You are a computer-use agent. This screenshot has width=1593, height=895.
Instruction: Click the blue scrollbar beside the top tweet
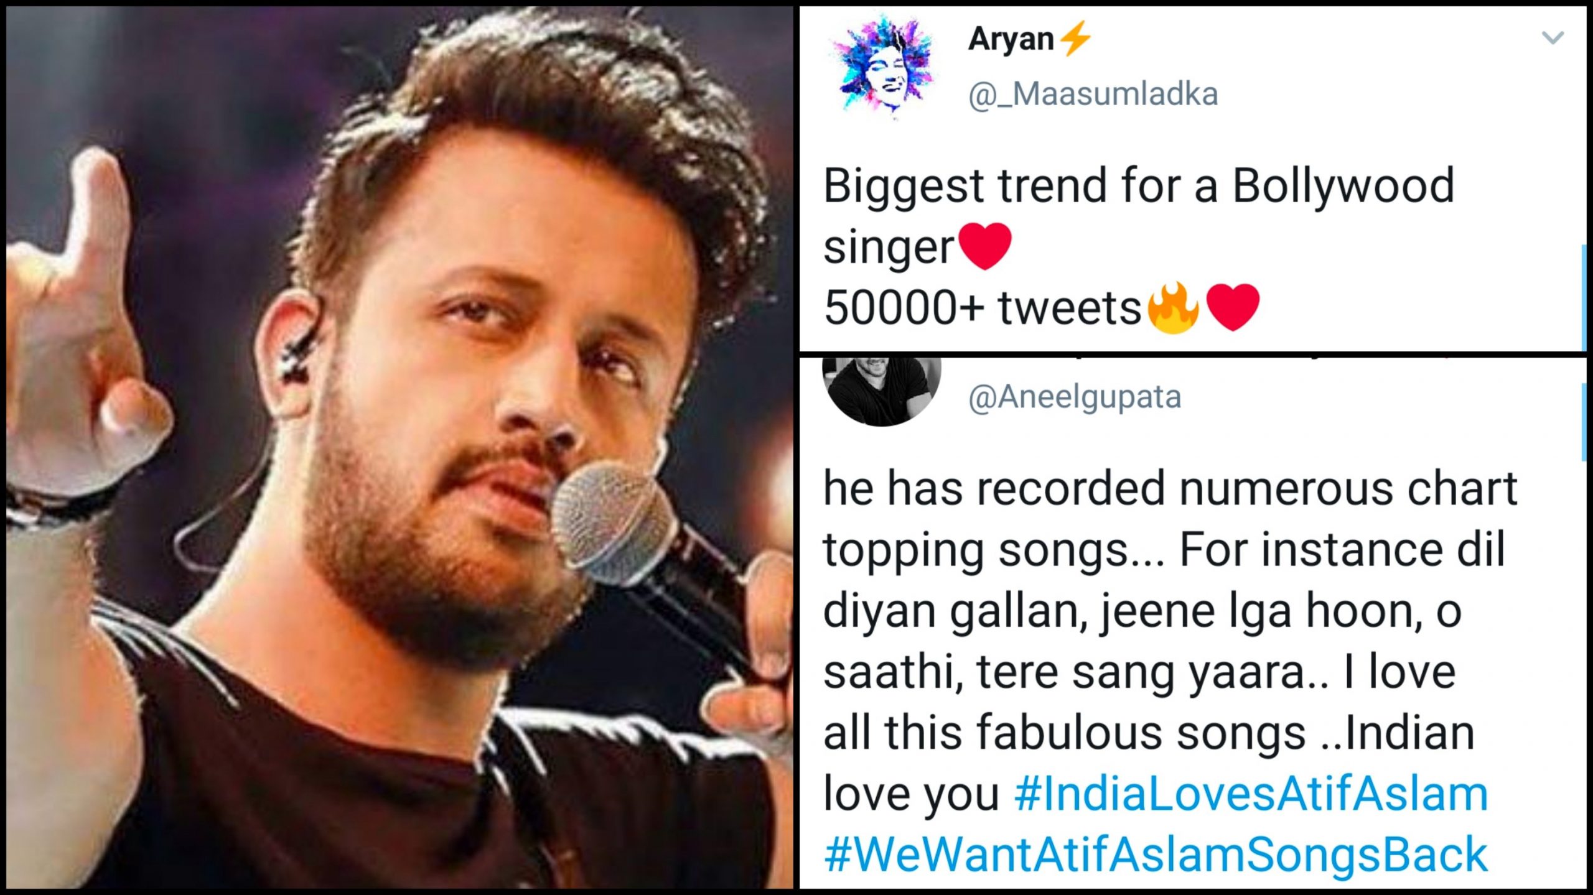click(1584, 297)
